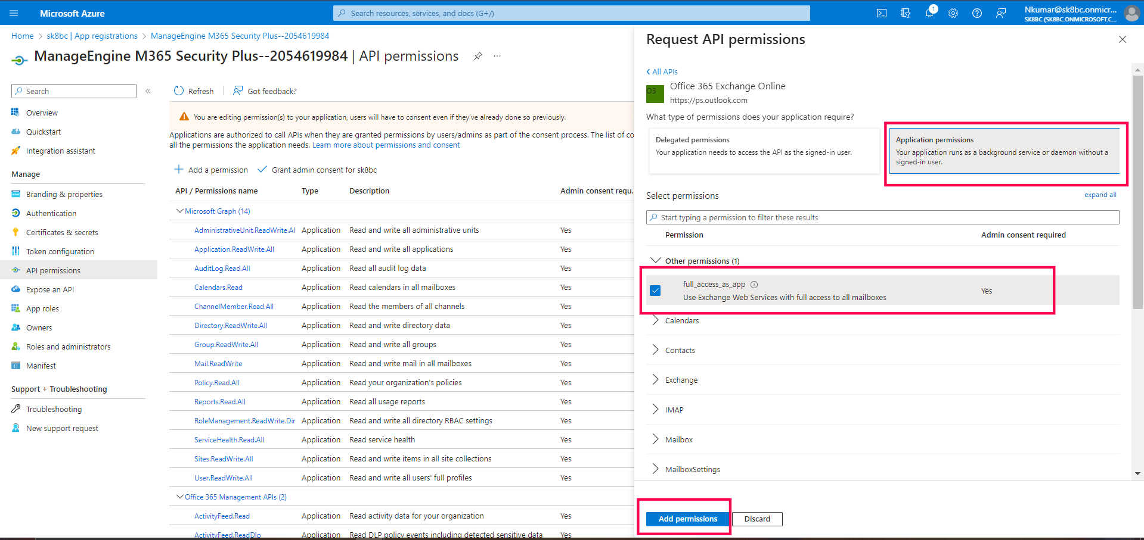Open Roles and administrators
Screen dimensions: 1144x540
(69, 347)
